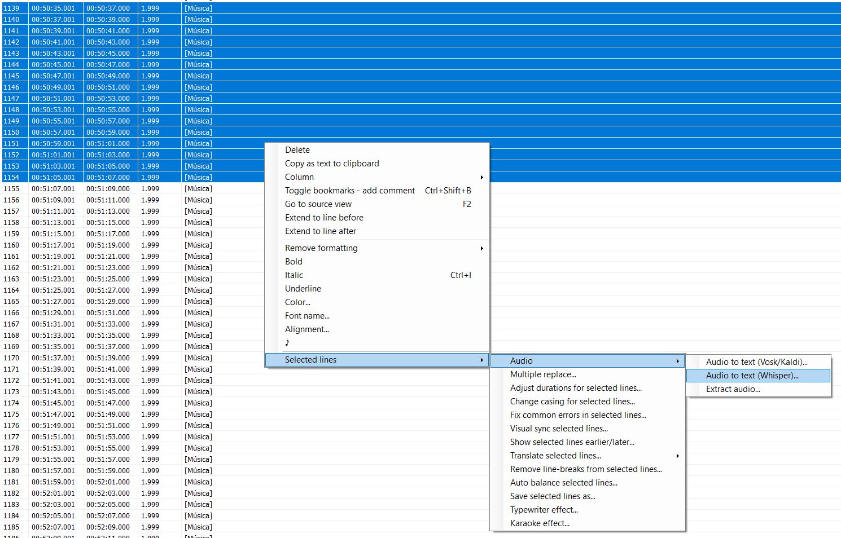
Task: Extract audio from selected lines
Action: pyautogui.click(x=733, y=389)
